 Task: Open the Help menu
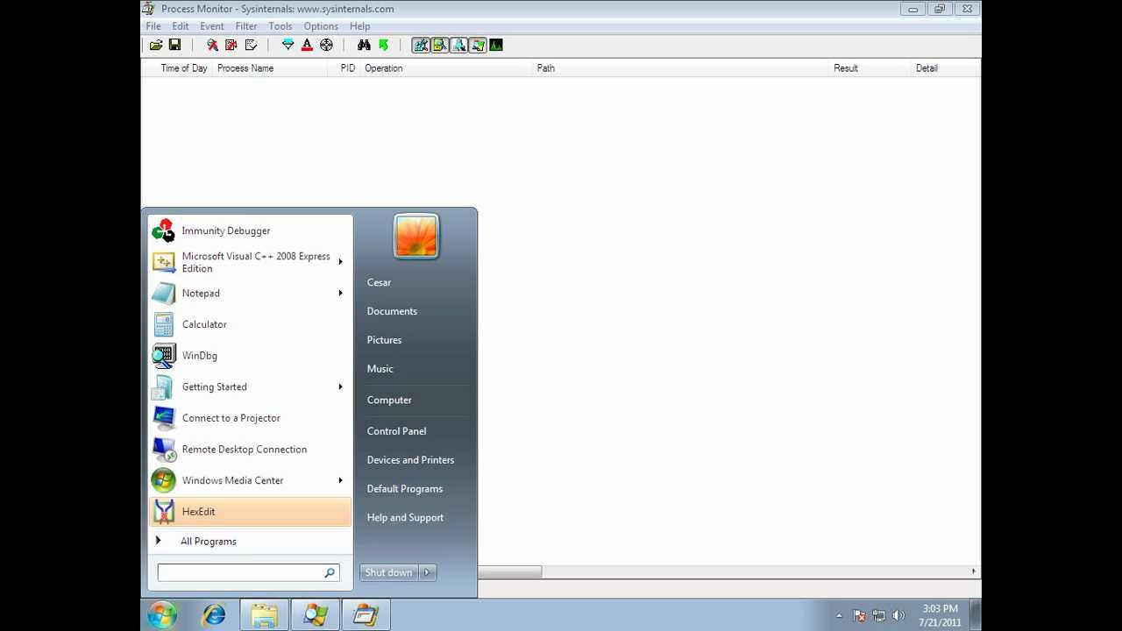click(359, 26)
